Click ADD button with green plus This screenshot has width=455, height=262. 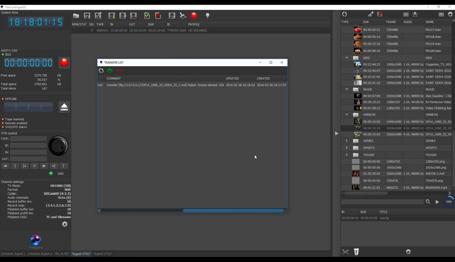(57, 174)
